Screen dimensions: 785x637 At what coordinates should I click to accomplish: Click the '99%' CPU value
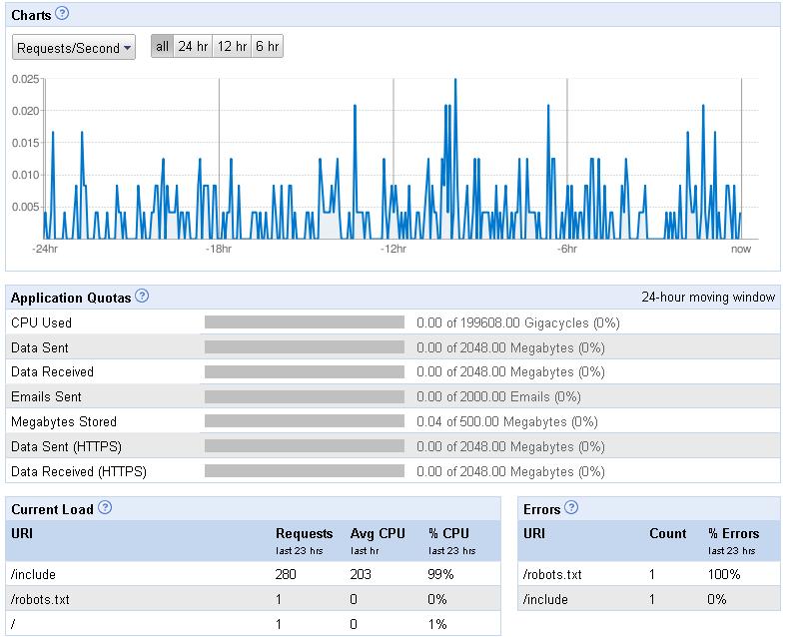click(440, 574)
